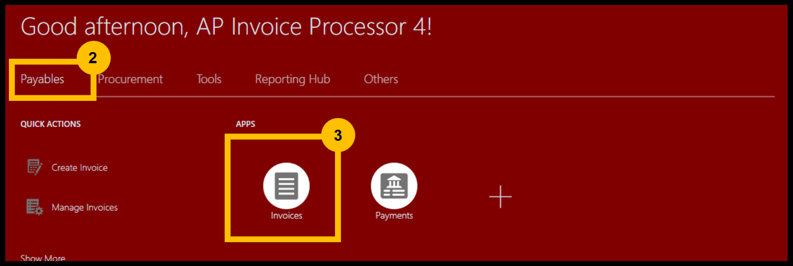
Task: Open the Invoices app icon
Action: tap(286, 186)
